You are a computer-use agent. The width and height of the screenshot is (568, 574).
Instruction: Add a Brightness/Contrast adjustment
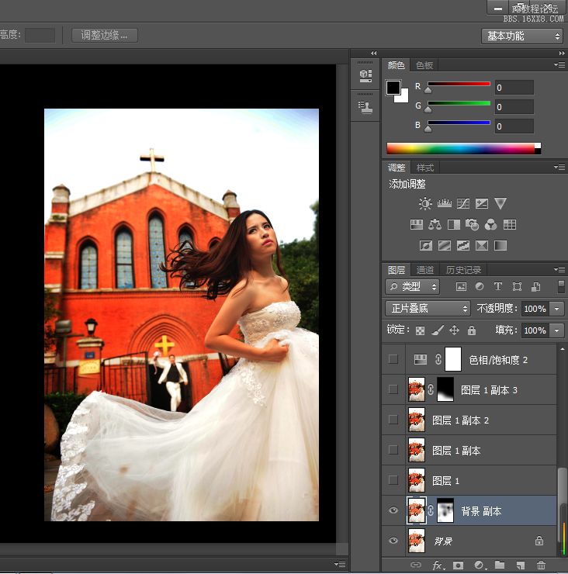425,203
